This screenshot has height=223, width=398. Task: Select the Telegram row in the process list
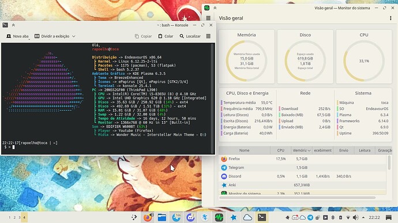(x=303, y=168)
